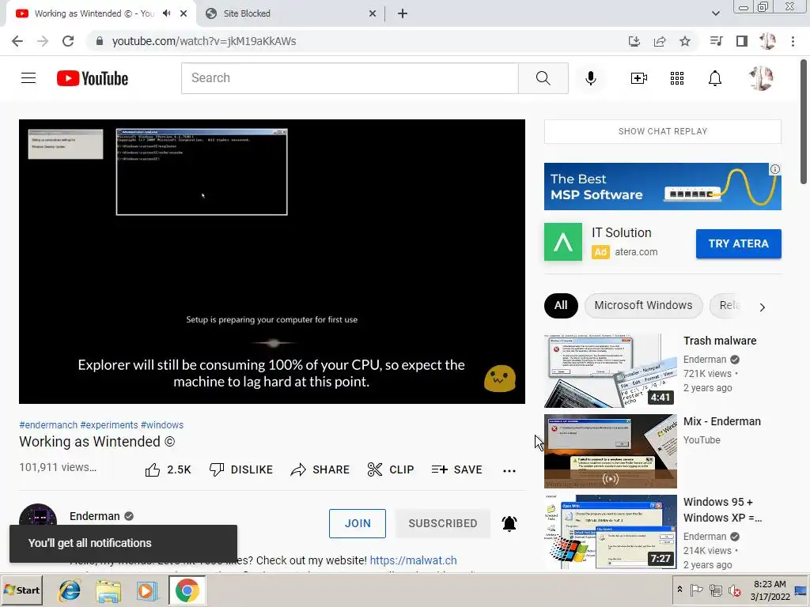Image resolution: width=810 pixels, height=607 pixels.
Task: Show next filter chips with right chevron
Action: click(x=762, y=307)
